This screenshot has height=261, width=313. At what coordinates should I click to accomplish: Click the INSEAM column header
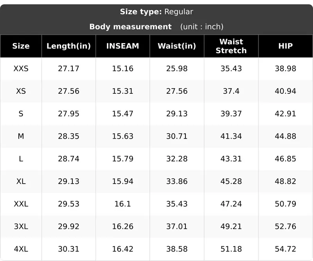[x=122, y=46]
